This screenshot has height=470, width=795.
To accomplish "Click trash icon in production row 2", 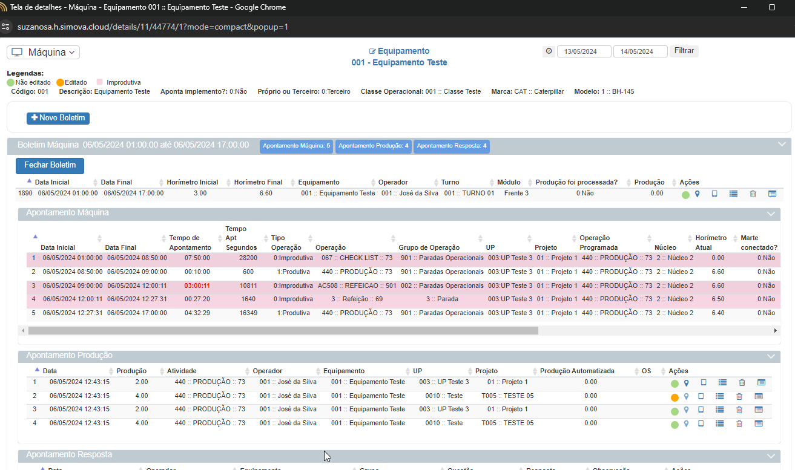I will (739, 397).
